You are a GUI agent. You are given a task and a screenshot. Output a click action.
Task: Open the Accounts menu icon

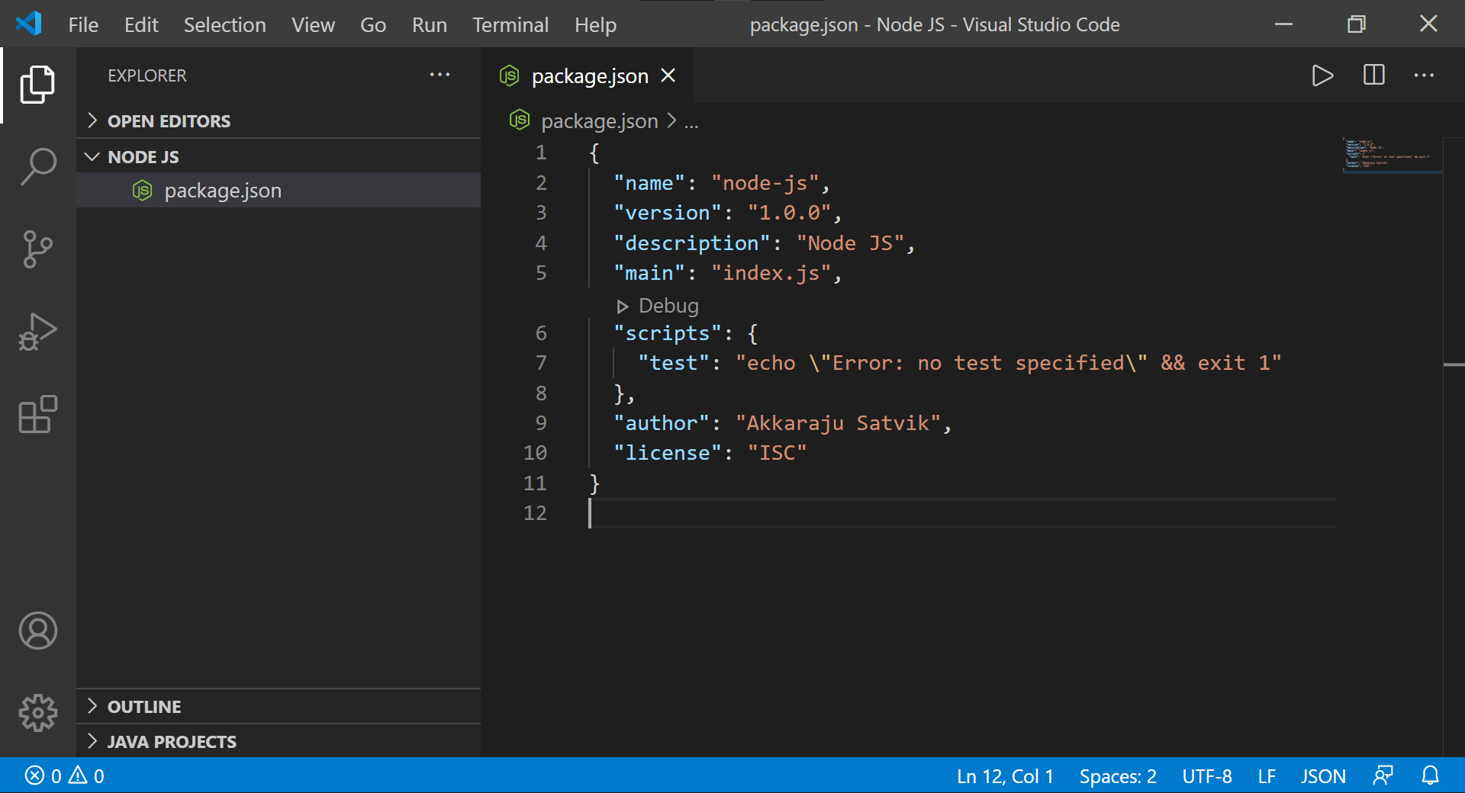click(x=37, y=631)
